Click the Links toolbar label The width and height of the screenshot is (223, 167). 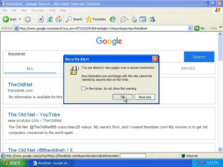click(x=214, y=28)
